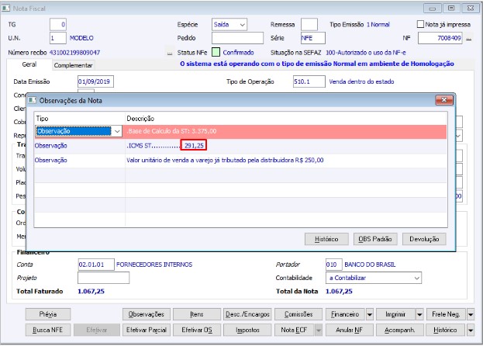Click the Nota ECF button
The height and width of the screenshot is (346, 483).
(x=294, y=330)
